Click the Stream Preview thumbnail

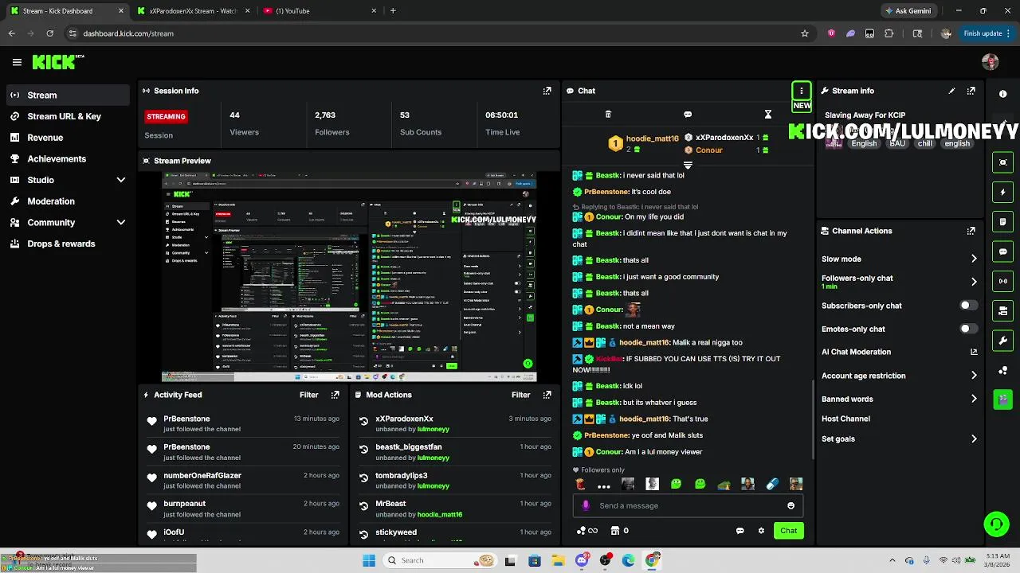click(349, 276)
